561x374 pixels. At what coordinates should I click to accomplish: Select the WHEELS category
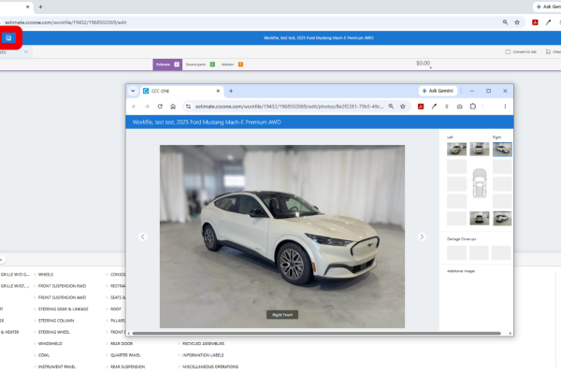click(x=46, y=275)
